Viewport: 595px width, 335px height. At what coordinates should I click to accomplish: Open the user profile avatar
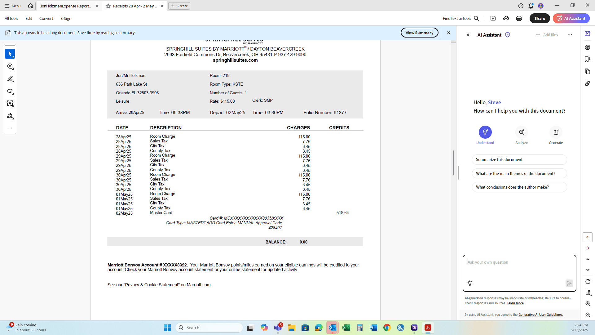[x=541, y=6]
